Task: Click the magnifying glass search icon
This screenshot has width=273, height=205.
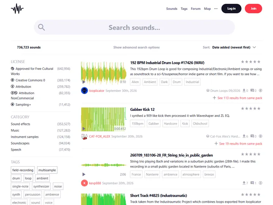Action: click(x=41, y=27)
